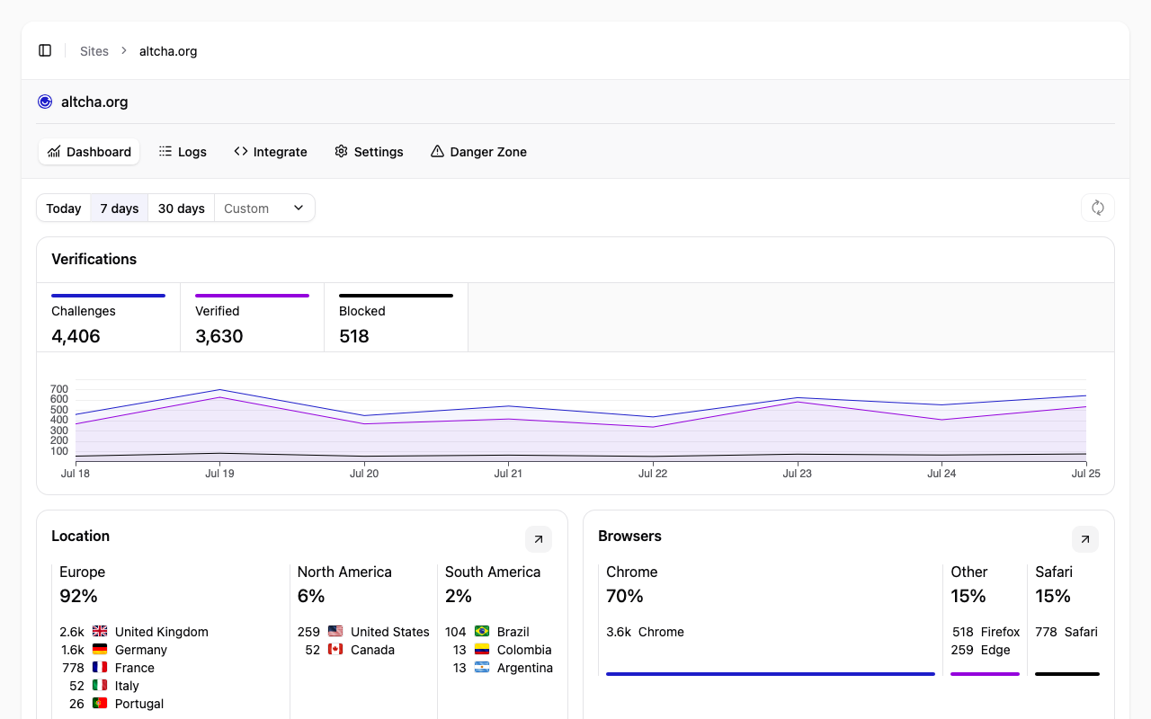Open Location details arrow icon
Screen dimensions: 1151x719
[539, 539]
